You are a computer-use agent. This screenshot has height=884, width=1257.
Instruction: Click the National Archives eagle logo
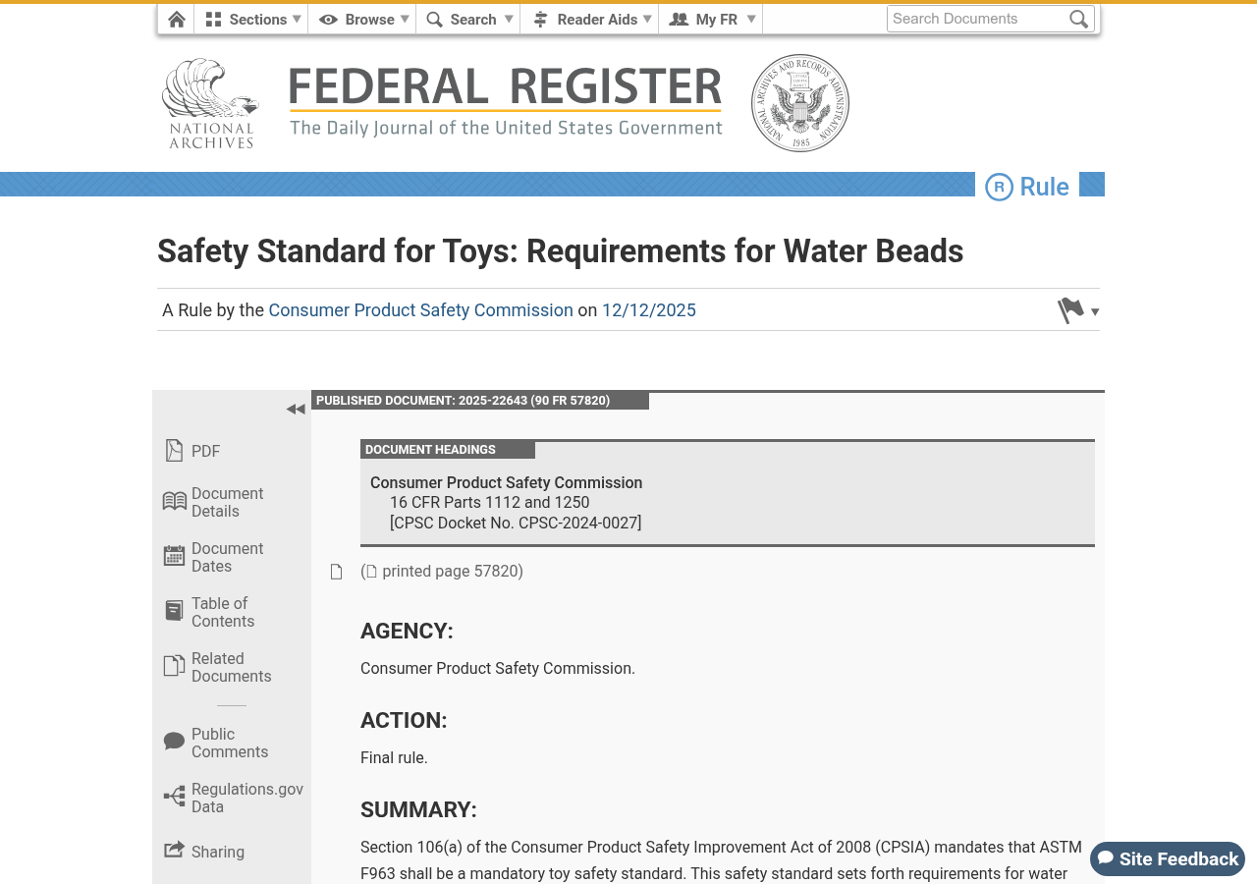[x=210, y=103]
